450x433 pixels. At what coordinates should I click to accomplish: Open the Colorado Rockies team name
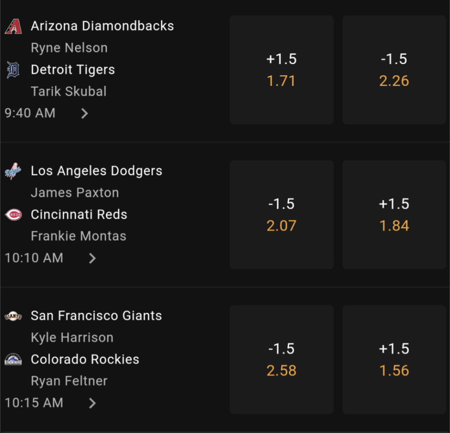click(85, 359)
